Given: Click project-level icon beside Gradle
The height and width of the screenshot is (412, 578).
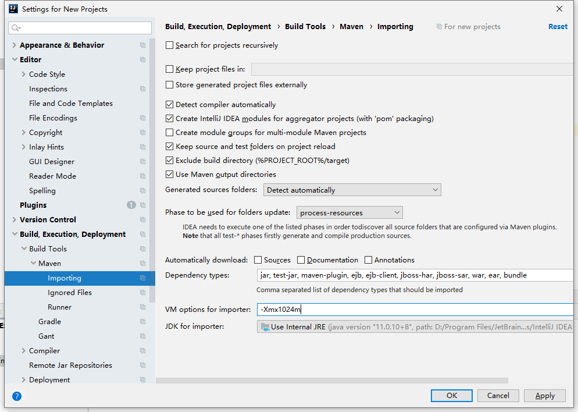Looking at the screenshot, I should pos(142,322).
